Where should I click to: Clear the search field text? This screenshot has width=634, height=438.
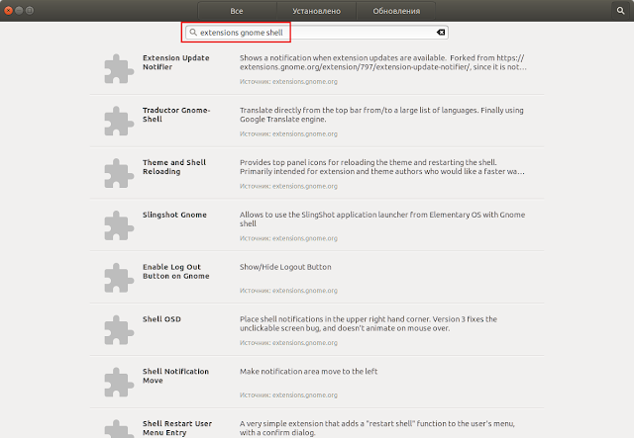pos(441,33)
